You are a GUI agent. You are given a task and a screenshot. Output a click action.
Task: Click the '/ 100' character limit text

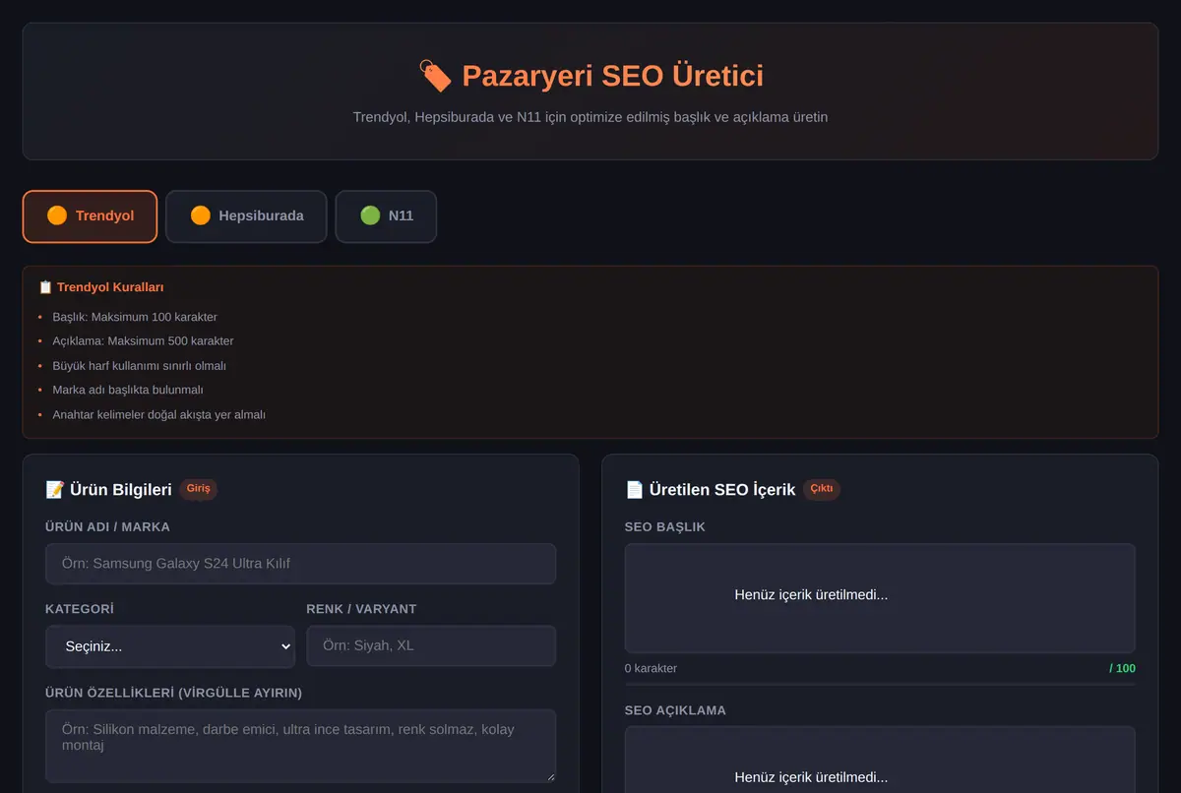[1122, 668]
